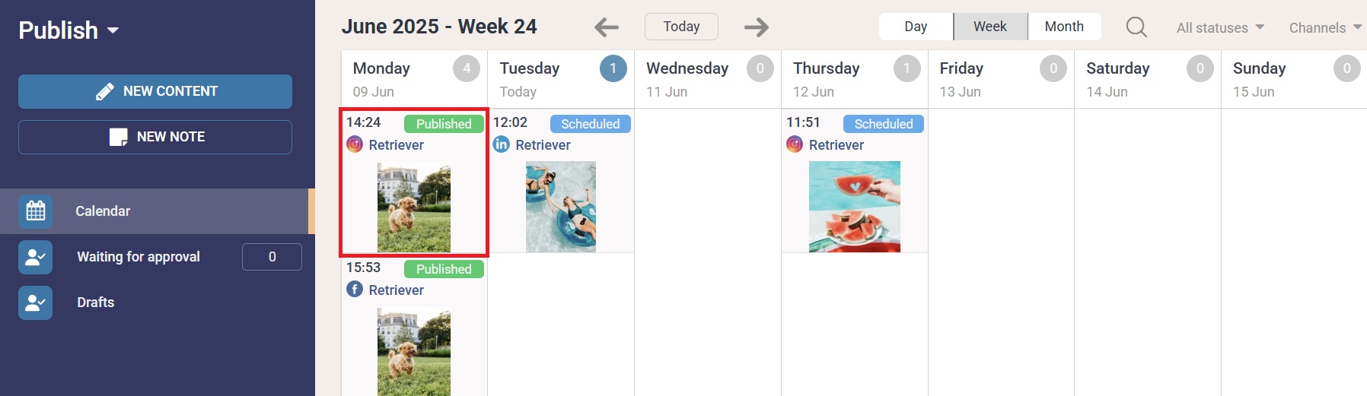Click the Calendar sidebar icon
Viewport: 1367px width, 396px height.
[36, 211]
